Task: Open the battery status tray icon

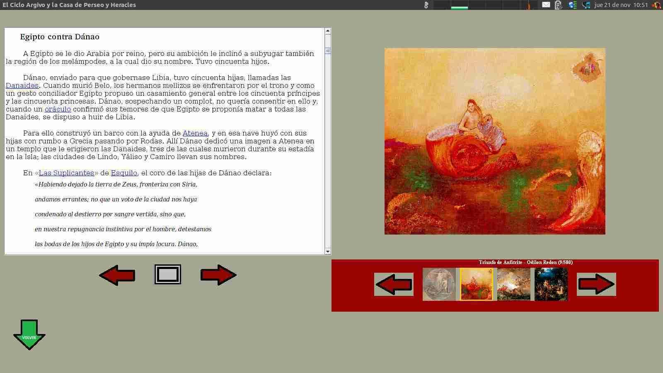Action: [x=559, y=5]
